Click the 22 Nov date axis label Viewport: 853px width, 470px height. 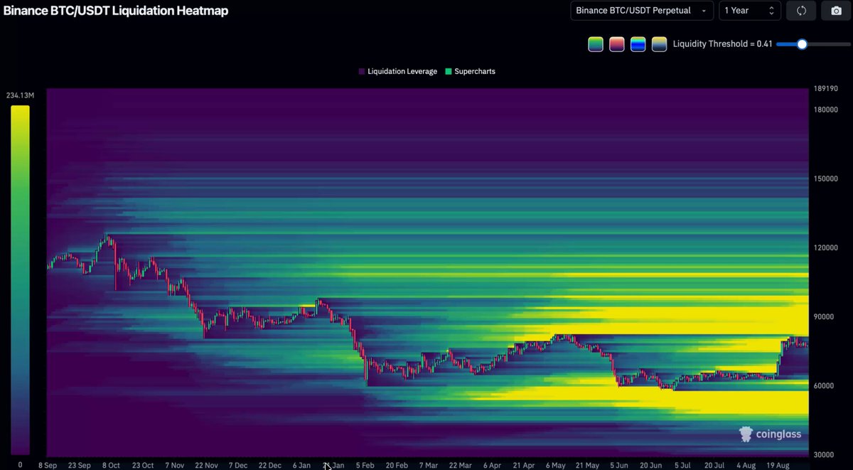[206, 465]
